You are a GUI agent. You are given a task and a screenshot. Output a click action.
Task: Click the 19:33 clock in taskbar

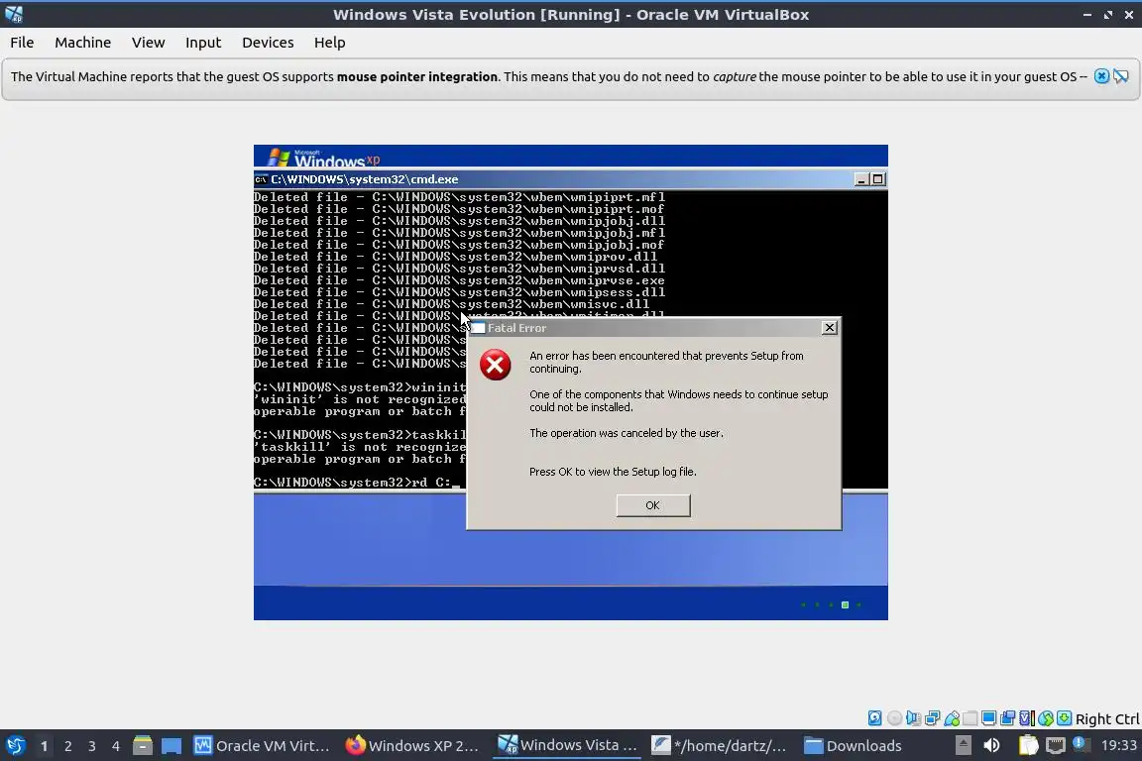pos(1118,745)
